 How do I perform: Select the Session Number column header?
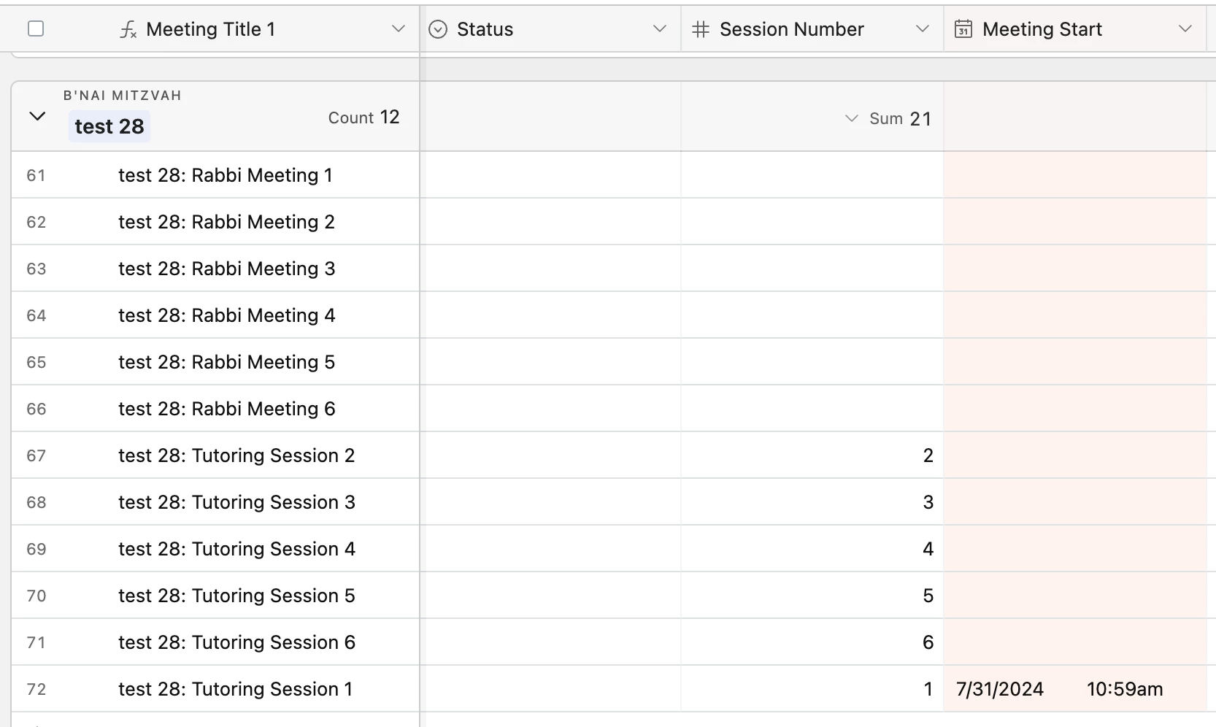[x=791, y=29]
